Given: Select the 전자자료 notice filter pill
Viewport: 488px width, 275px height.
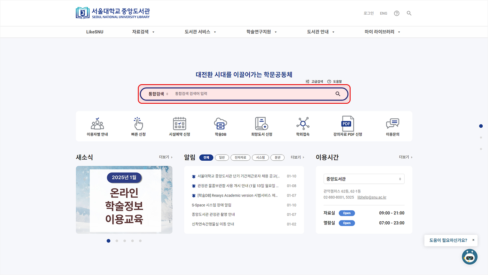Looking at the screenshot, I should point(240,157).
